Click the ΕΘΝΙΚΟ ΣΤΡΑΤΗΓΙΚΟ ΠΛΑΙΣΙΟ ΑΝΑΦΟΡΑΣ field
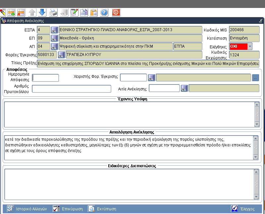Image resolution: width=265 pixels, height=214 pixels. [130, 30]
